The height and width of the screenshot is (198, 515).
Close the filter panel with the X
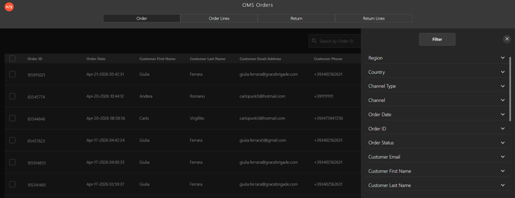click(507, 39)
